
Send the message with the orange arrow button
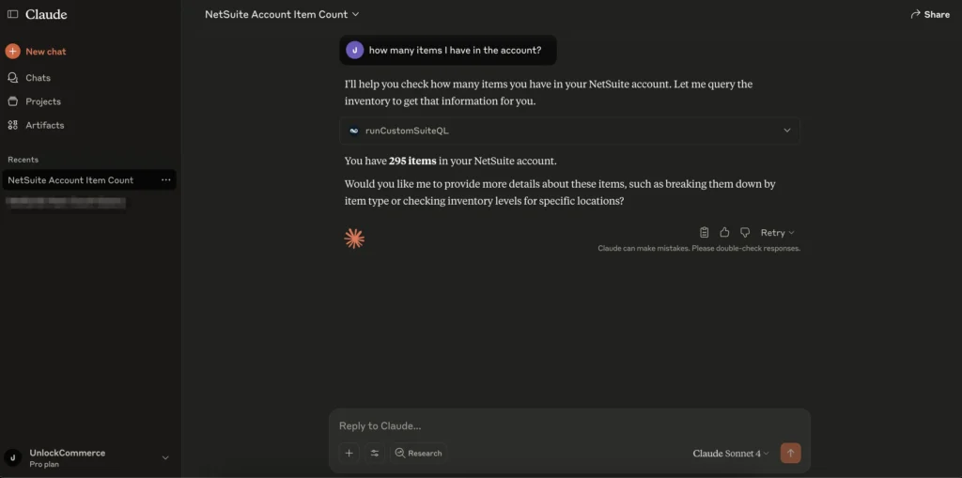[x=790, y=453]
